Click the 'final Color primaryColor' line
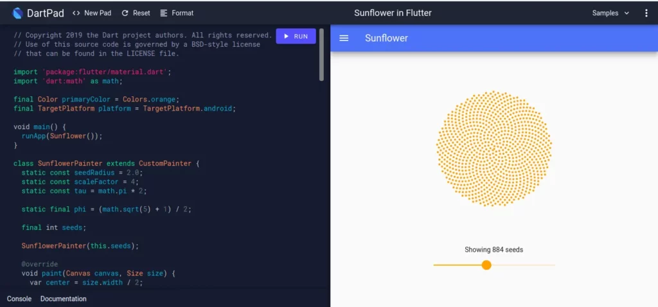658x307 pixels. click(x=96, y=100)
